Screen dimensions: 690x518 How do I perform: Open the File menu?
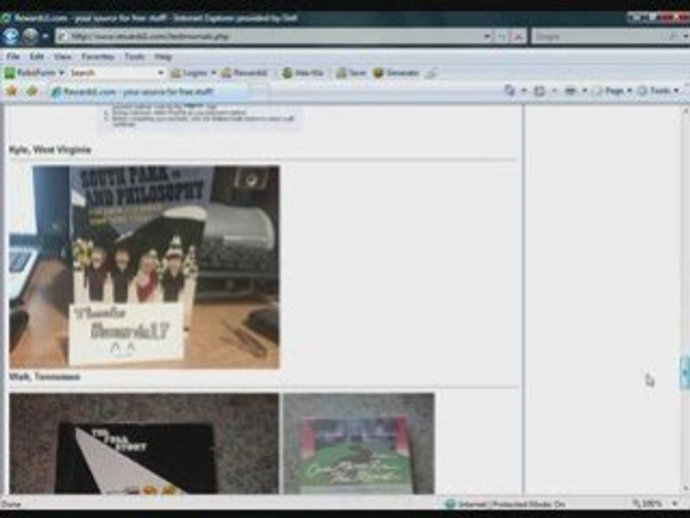[13, 57]
